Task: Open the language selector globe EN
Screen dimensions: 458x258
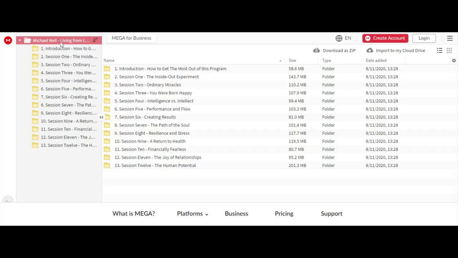Action: pyautogui.click(x=343, y=38)
